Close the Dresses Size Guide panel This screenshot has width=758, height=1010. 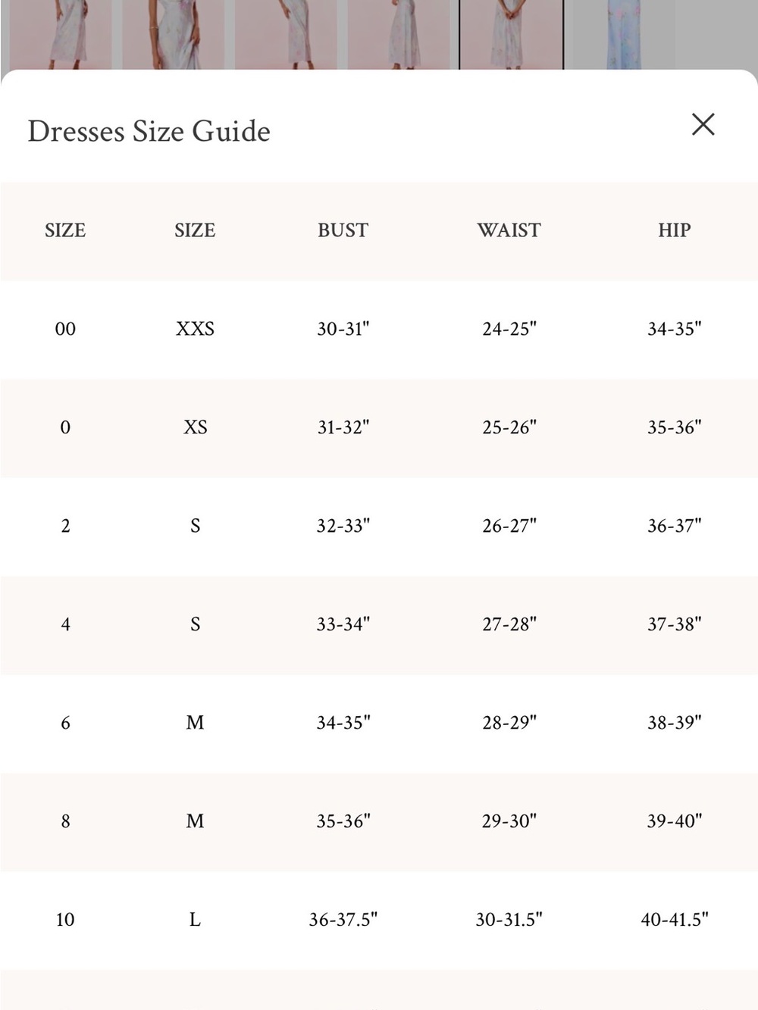click(703, 124)
